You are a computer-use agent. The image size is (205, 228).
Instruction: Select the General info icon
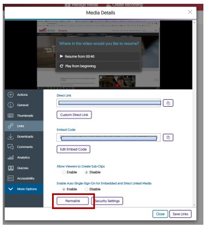(x=10, y=105)
